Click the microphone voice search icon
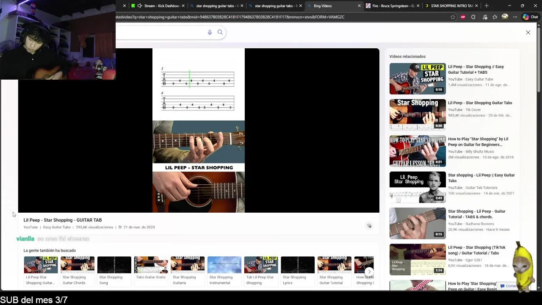Screen dimensions: 542x305 click(x=210, y=32)
